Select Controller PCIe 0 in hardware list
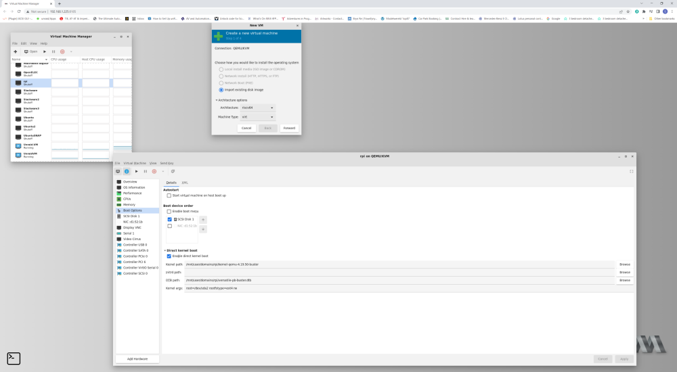Viewport: 677px width, 372px height. [137, 256]
